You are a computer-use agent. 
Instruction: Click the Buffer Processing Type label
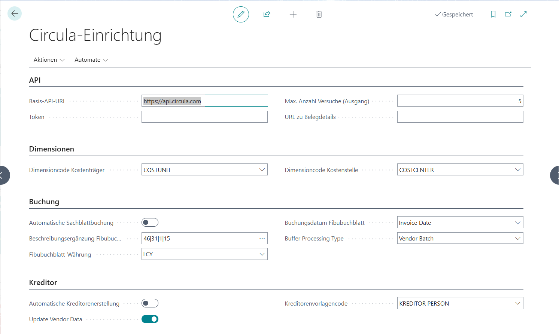(x=314, y=239)
